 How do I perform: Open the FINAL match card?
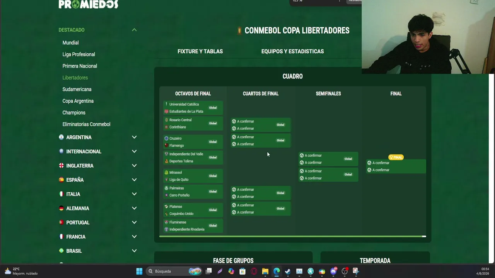point(396,166)
